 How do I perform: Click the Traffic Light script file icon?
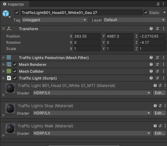[x=9, y=78]
